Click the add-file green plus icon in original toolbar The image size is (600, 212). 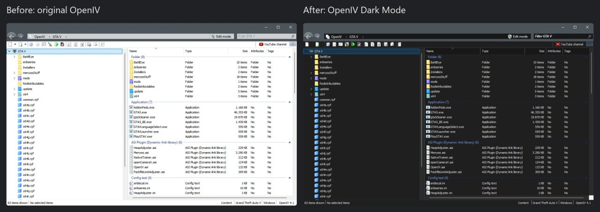tap(20, 44)
